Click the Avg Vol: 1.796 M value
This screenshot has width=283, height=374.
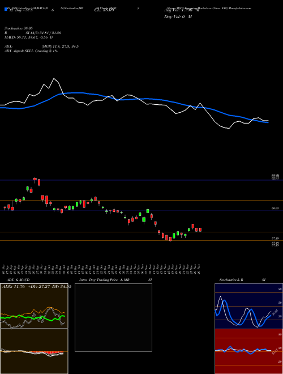(182, 10)
